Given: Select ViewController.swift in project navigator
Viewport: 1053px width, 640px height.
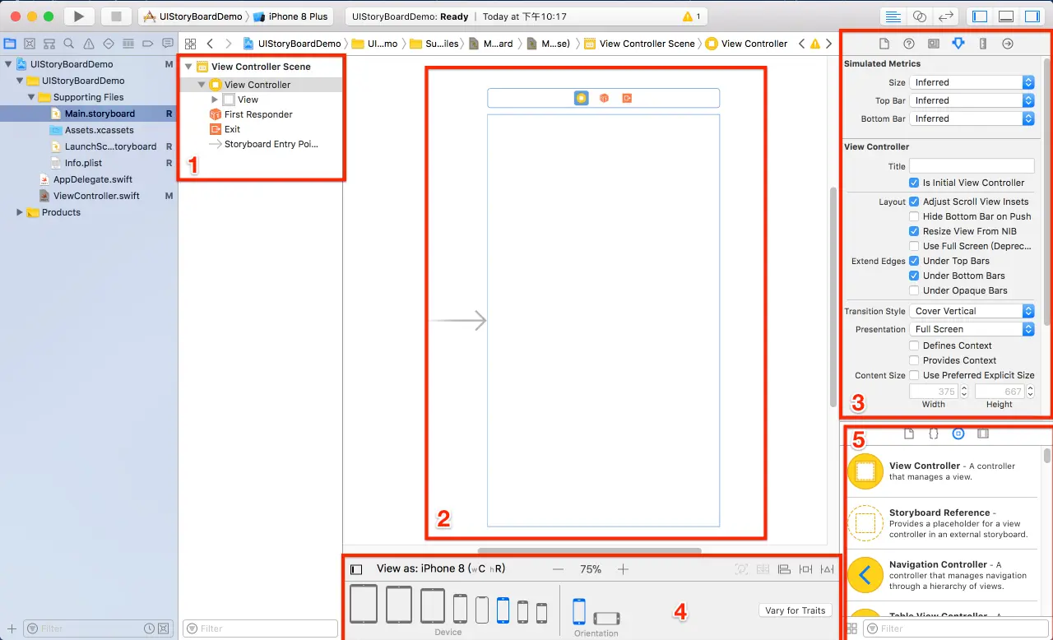Looking at the screenshot, I should (x=96, y=196).
